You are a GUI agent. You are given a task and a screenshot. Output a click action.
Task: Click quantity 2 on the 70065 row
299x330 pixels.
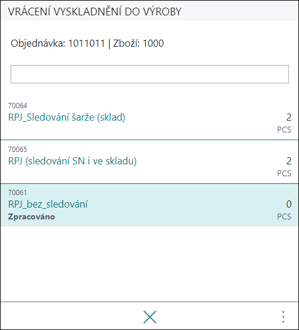click(289, 161)
